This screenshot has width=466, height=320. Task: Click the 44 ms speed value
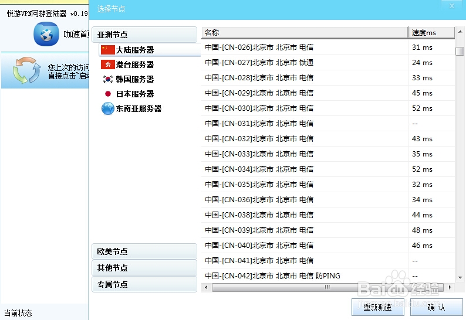pos(422,215)
